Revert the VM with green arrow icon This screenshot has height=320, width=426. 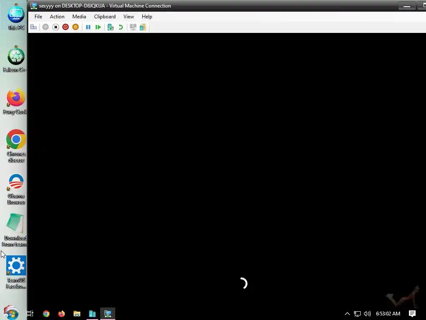point(121,27)
